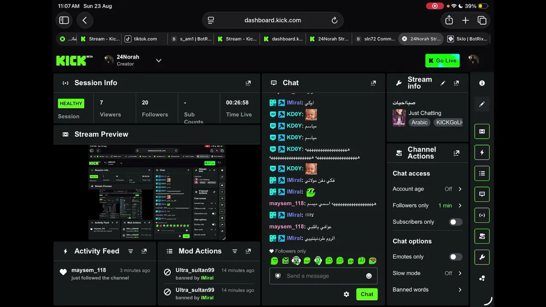The height and width of the screenshot is (307, 546).
Task: Click the chat identity badge icon
Action: 278,276
